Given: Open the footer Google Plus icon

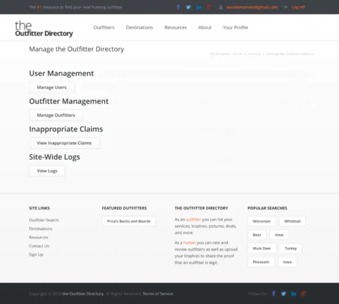Looking at the screenshot, I should click(x=303, y=294).
